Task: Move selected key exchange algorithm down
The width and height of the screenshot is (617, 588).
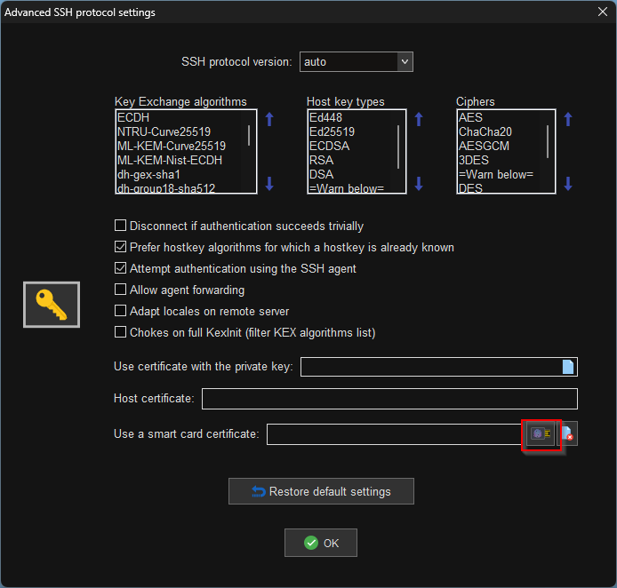Action: pos(269,184)
